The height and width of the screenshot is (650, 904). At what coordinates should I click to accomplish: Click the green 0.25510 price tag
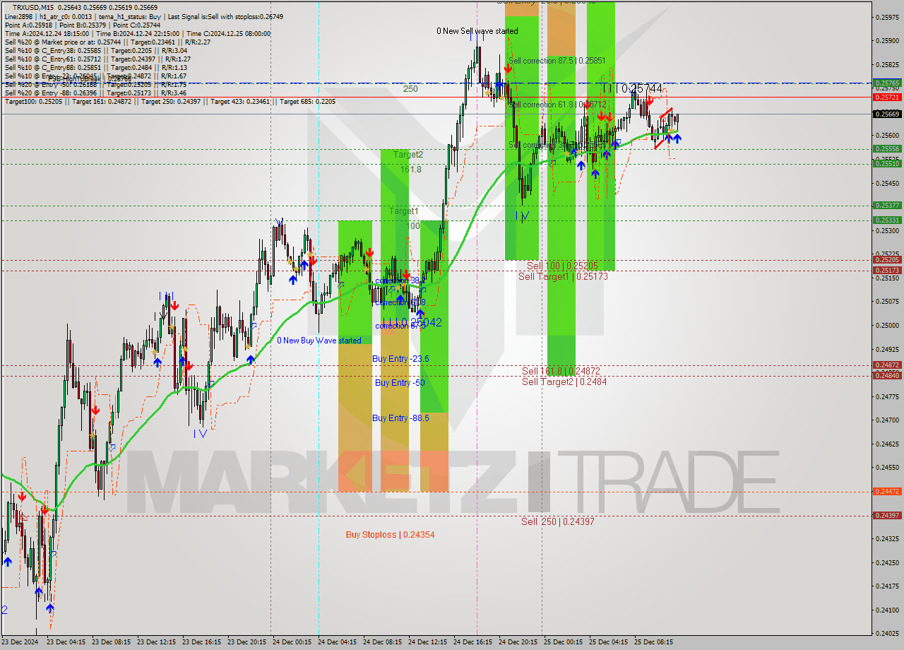(x=887, y=163)
